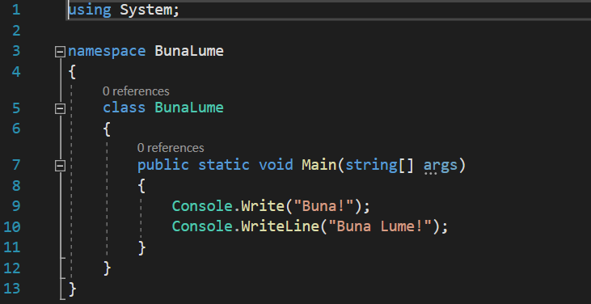The image size is (591, 304).
Task: Click line number 9 in the gutter
Action: click(16, 206)
